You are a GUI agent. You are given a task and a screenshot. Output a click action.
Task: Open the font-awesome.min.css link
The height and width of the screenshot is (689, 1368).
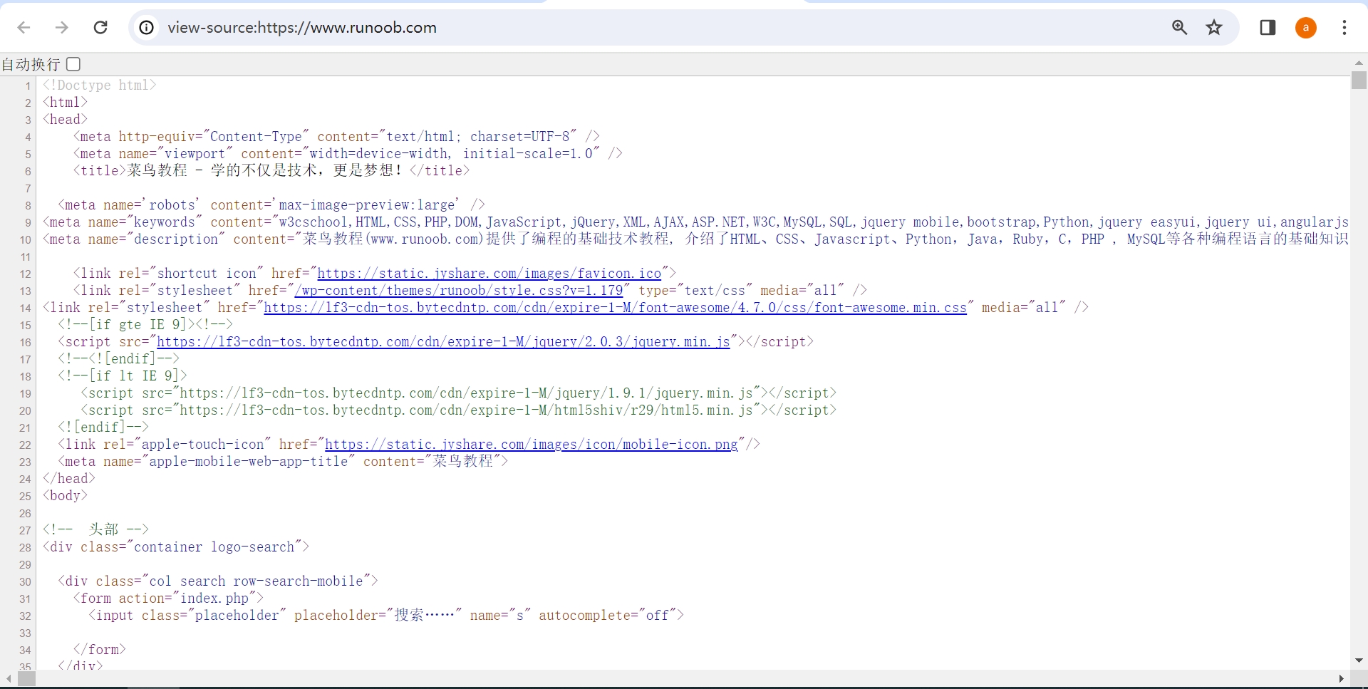615,308
